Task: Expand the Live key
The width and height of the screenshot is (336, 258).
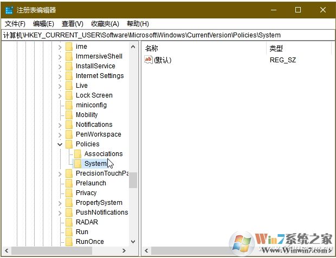Action: tap(60, 86)
